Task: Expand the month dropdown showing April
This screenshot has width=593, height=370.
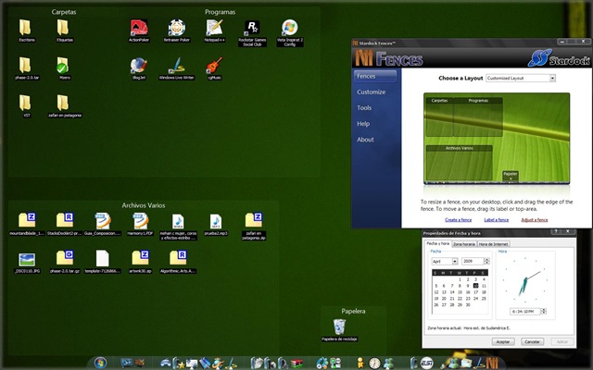Action: (x=455, y=261)
